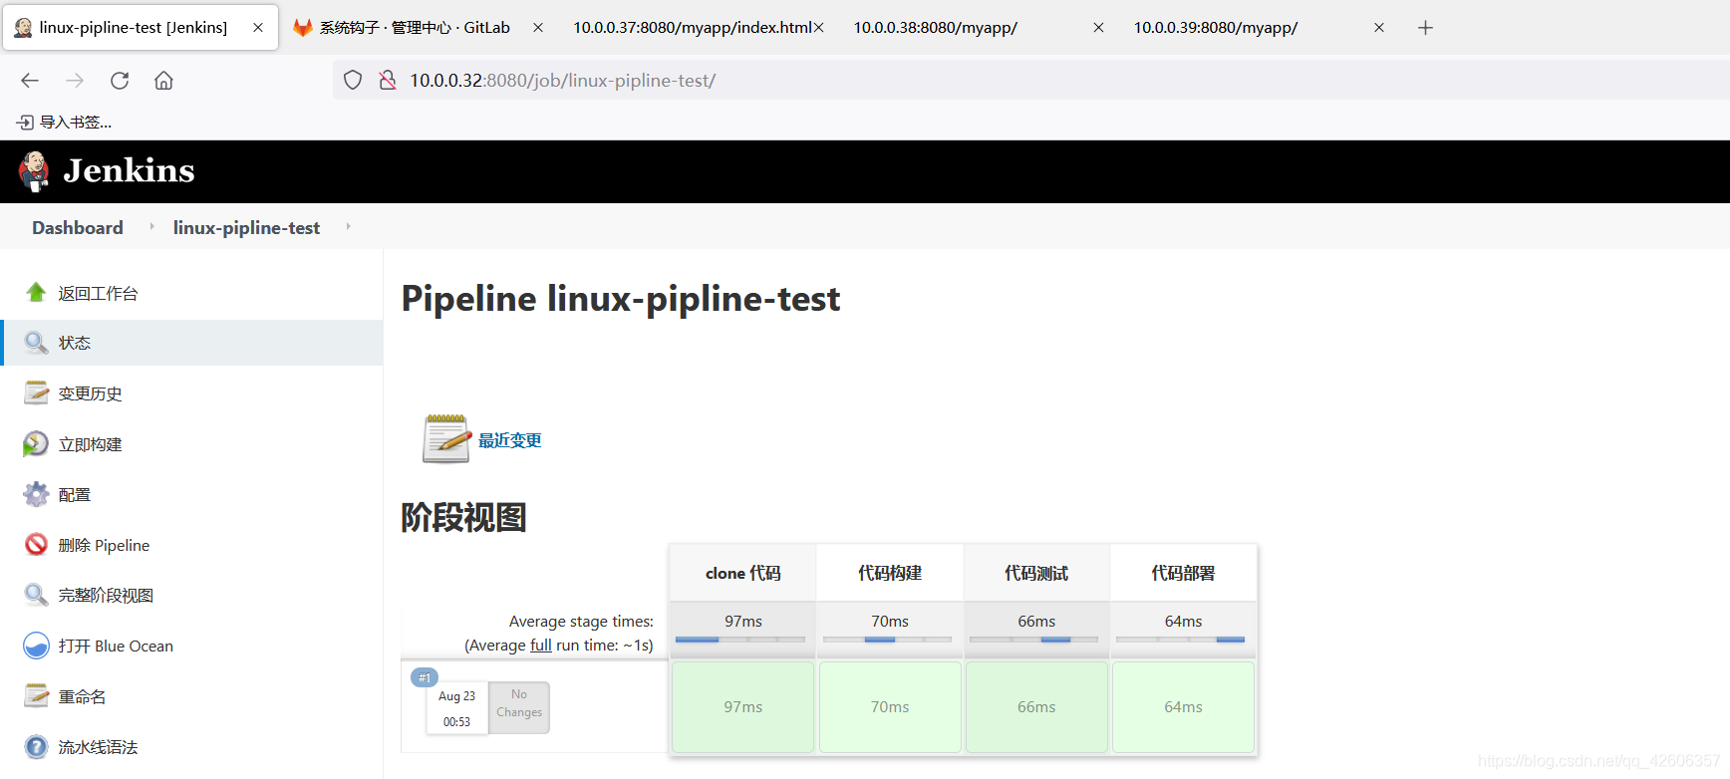This screenshot has width=1730, height=779.
Task: Click the 代码构建 stage cell showing 70ms
Action: coord(890,706)
